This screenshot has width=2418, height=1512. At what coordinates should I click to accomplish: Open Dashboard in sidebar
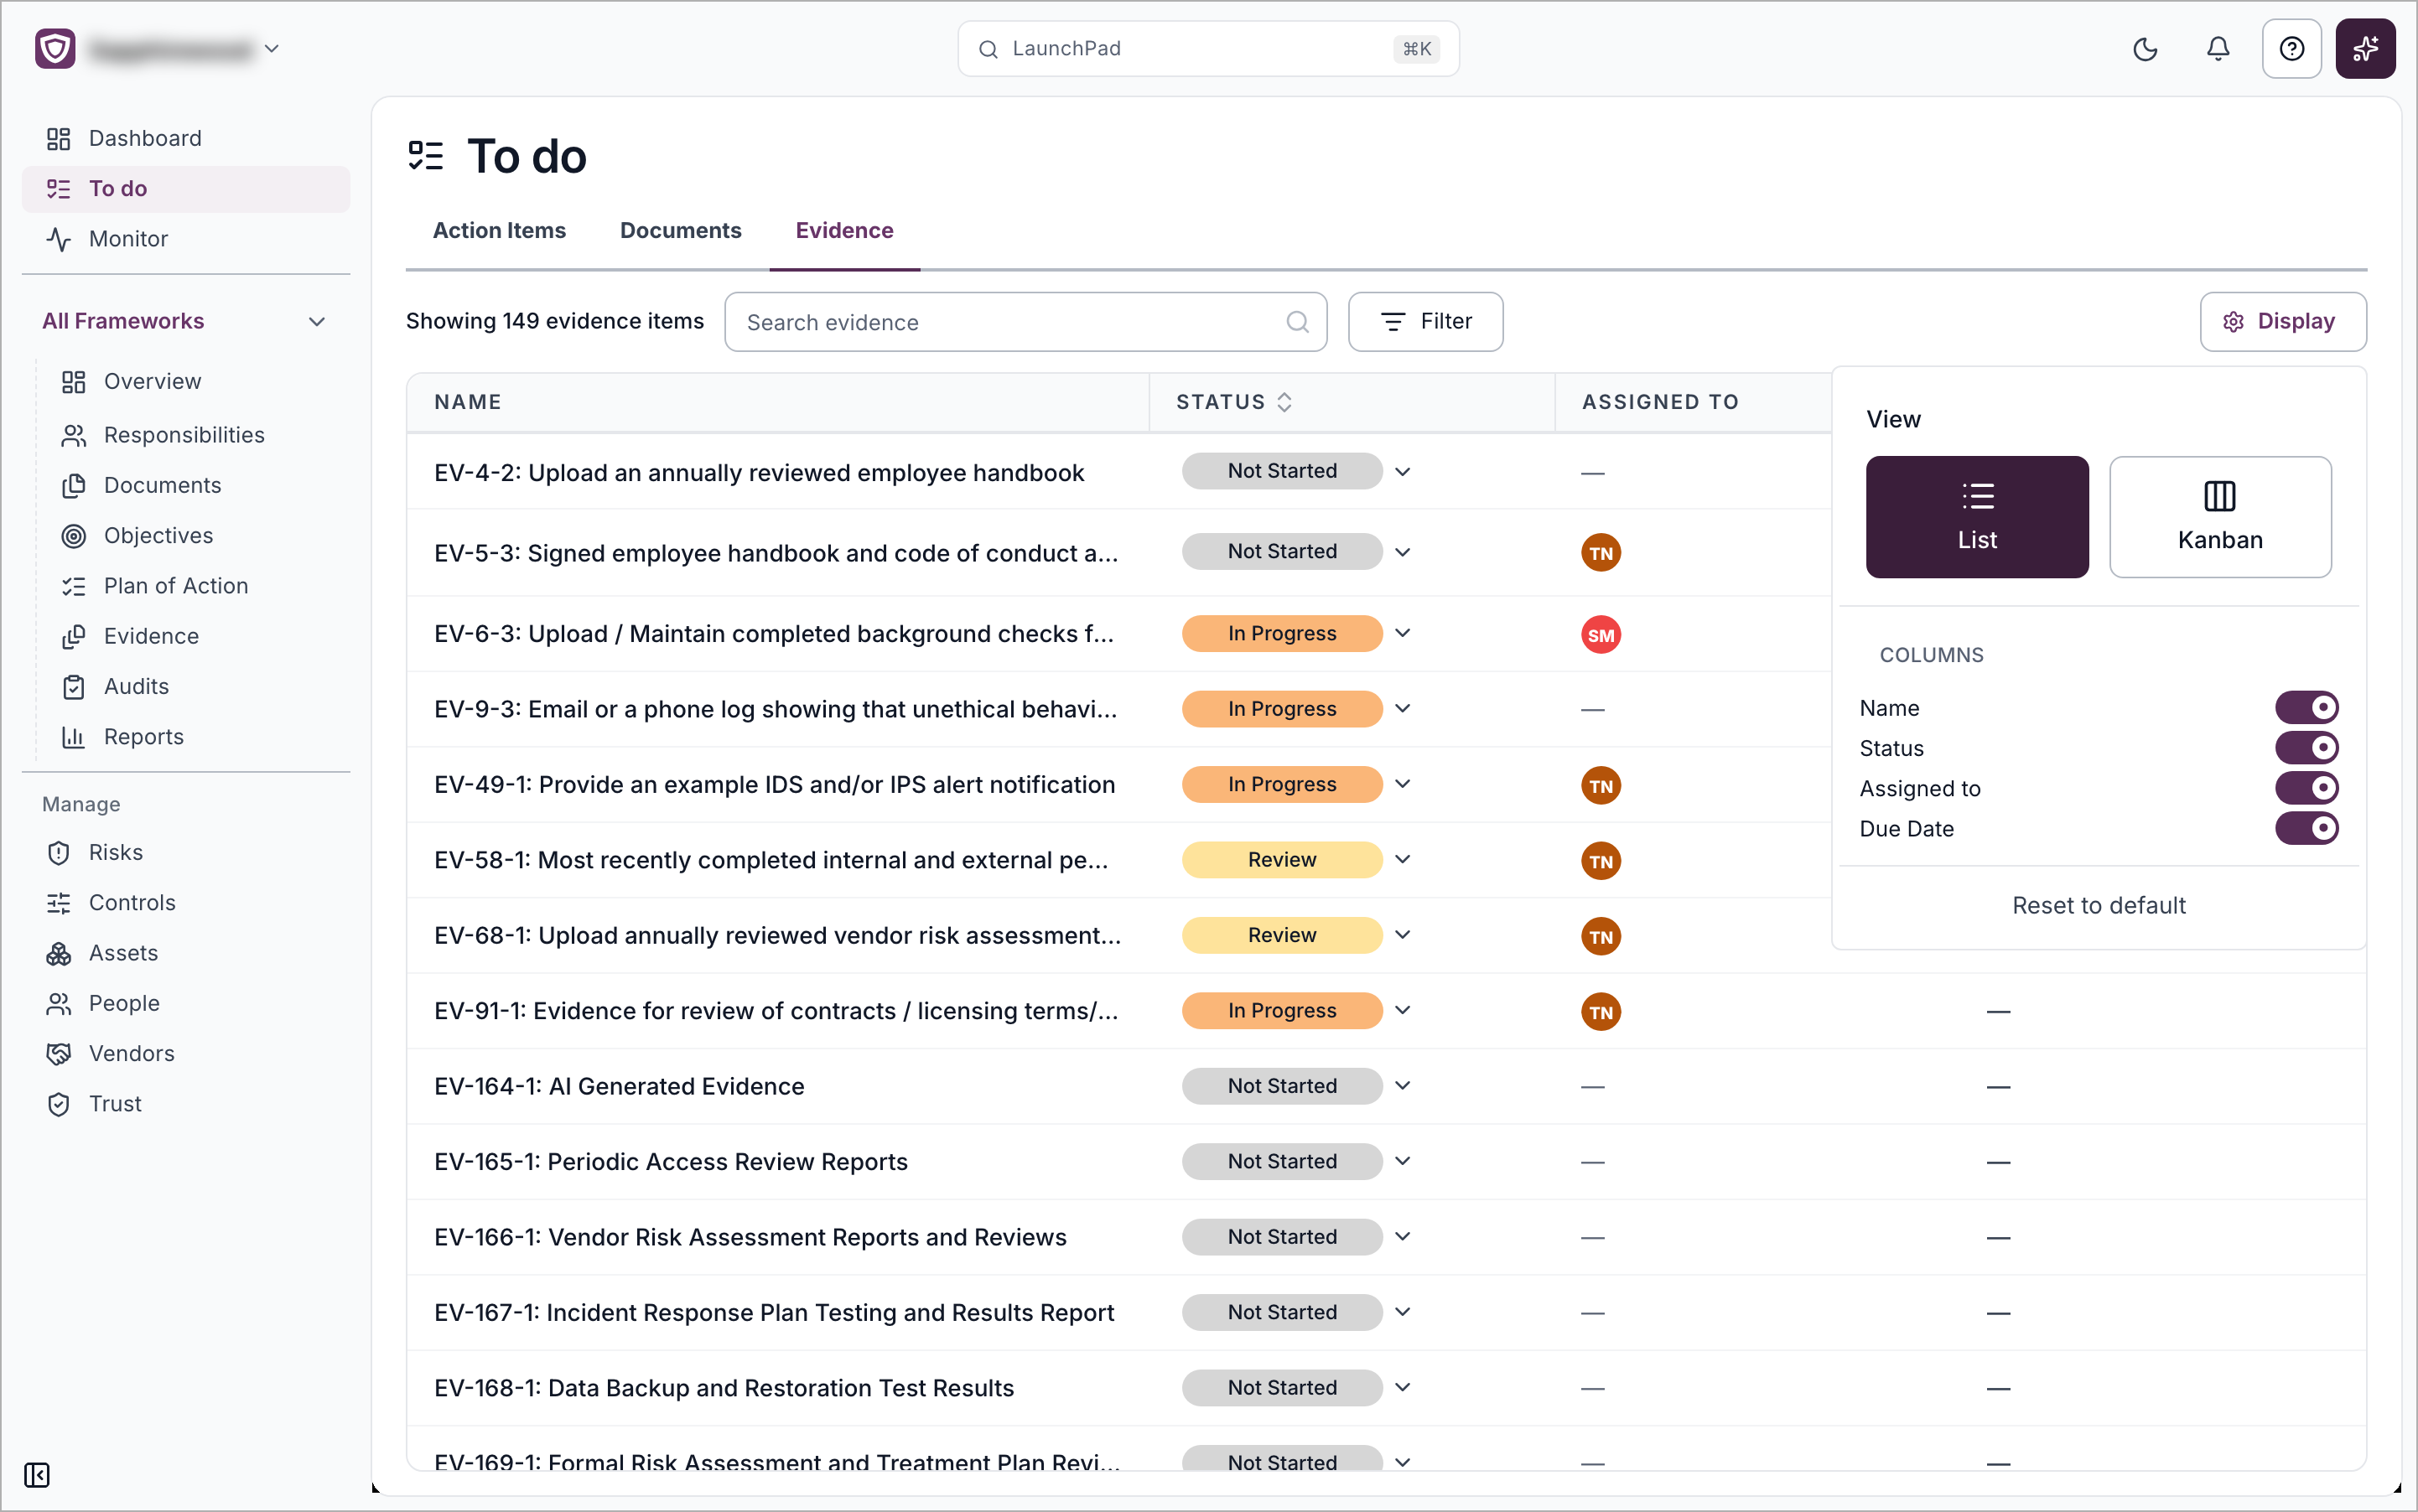[x=186, y=138]
